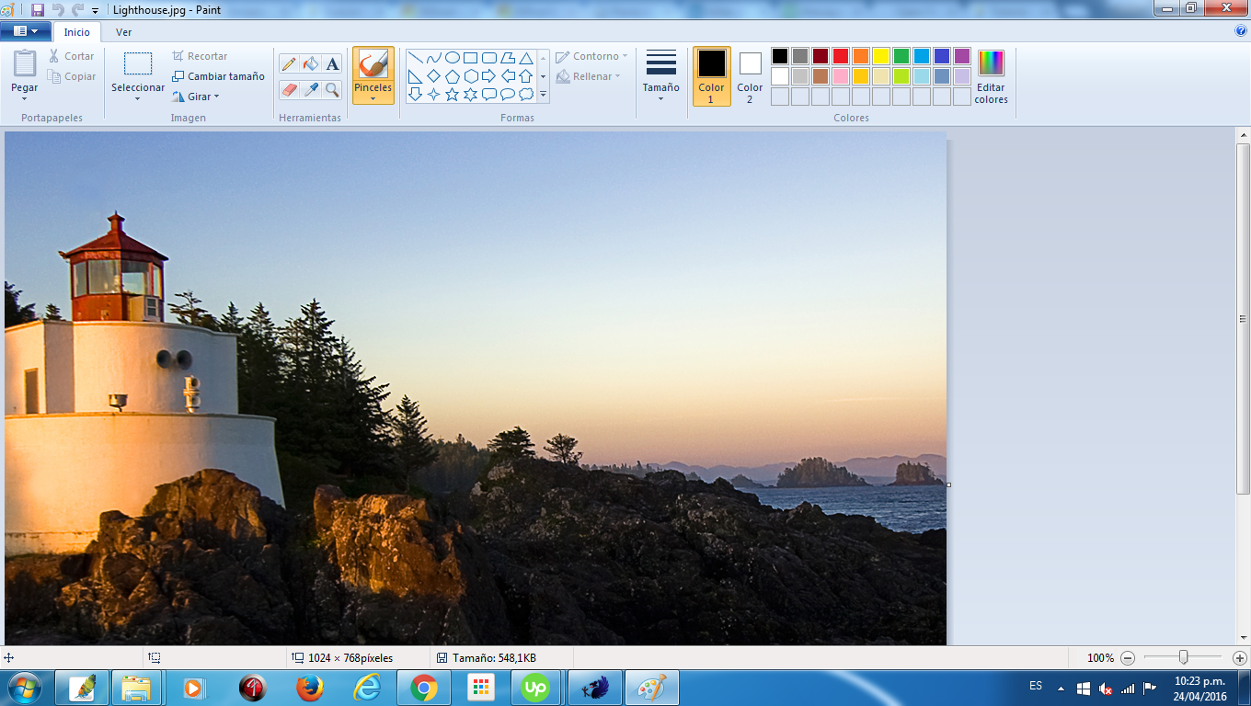Click the Copiar button
This screenshot has height=706, width=1251.
click(x=72, y=76)
